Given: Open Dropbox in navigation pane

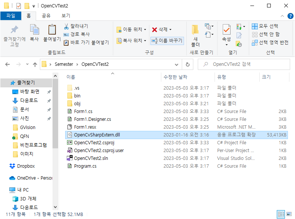Looking at the screenshot, I should pos(26,166).
